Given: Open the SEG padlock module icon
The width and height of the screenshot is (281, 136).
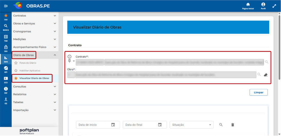Looking at the screenshot, I should click(6, 49).
